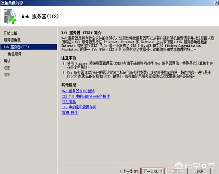Viewport: 219px width, 174px height.
Task: Open the WSRM 概述 link
Action: [x=70, y=113]
